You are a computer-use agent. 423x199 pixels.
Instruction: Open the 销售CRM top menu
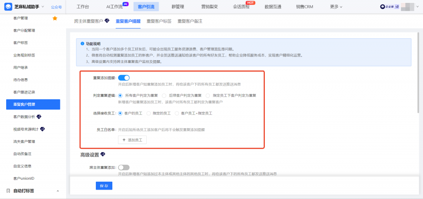(304, 7)
